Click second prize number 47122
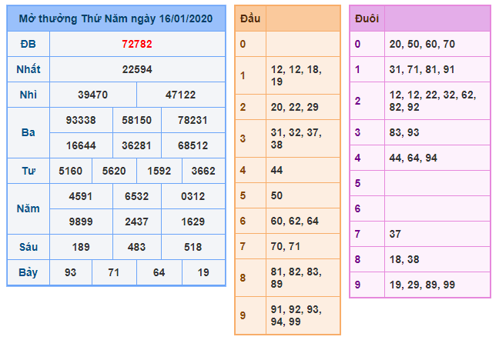Image resolution: width=499 pixels, height=340 pixels. [181, 95]
